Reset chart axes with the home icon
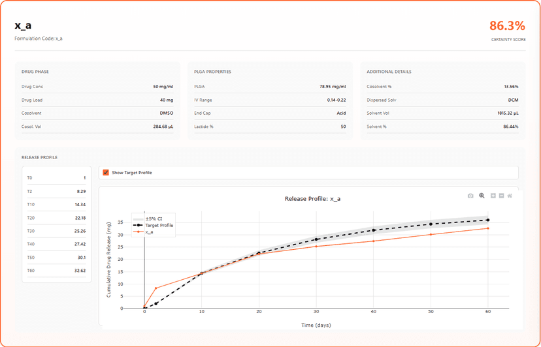This screenshot has height=347, width=541. click(x=510, y=196)
